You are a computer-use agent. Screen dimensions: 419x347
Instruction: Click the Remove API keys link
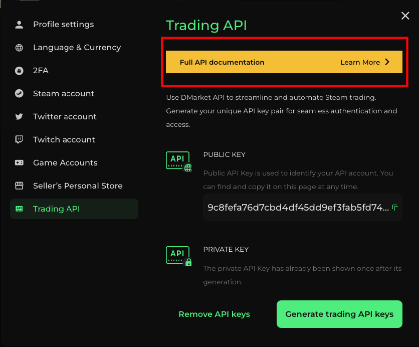[x=214, y=314]
